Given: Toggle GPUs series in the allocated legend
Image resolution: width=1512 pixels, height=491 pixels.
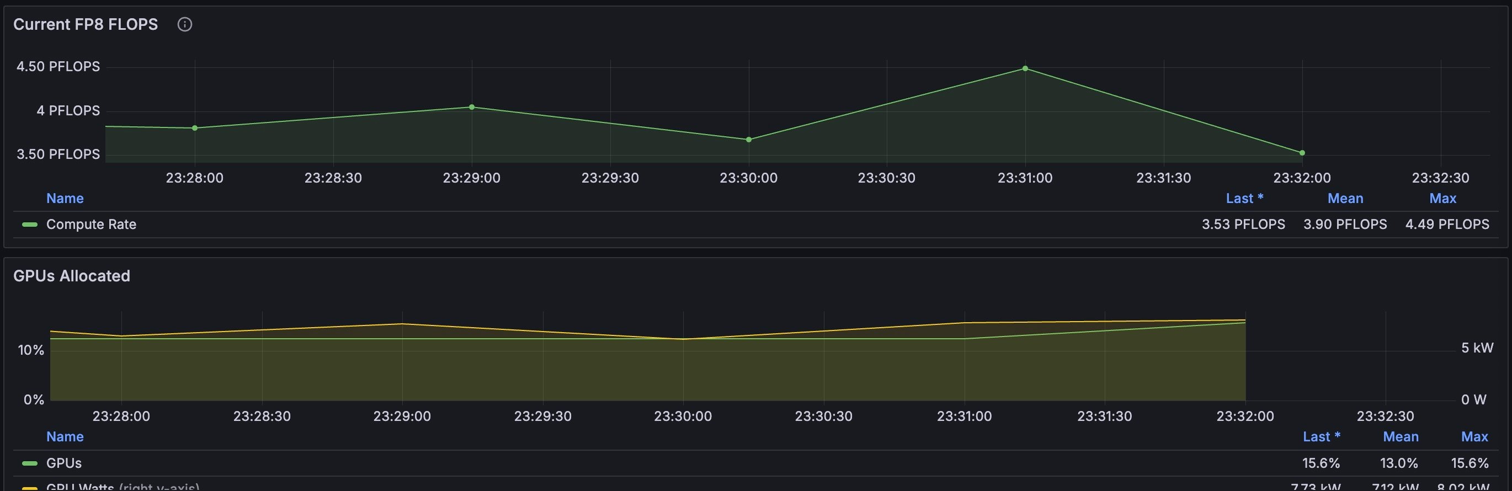Looking at the screenshot, I should [64, 463].
